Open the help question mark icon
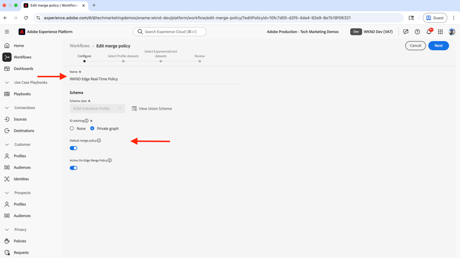460x258 pixels. coord(417,32)
